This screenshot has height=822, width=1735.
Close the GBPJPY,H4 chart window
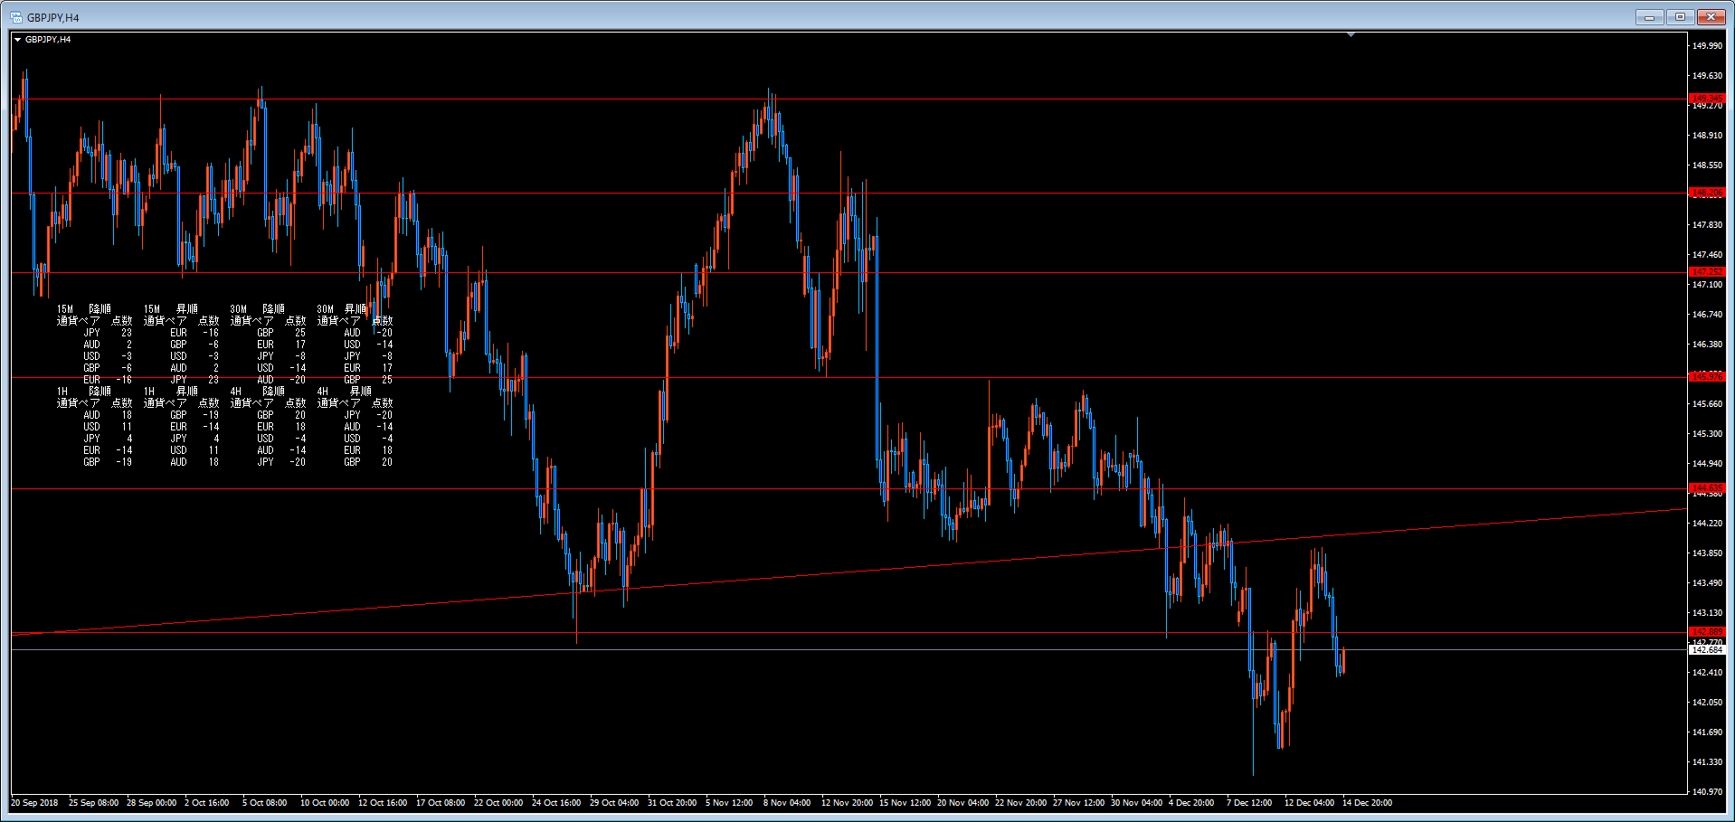coord(1711,17)
